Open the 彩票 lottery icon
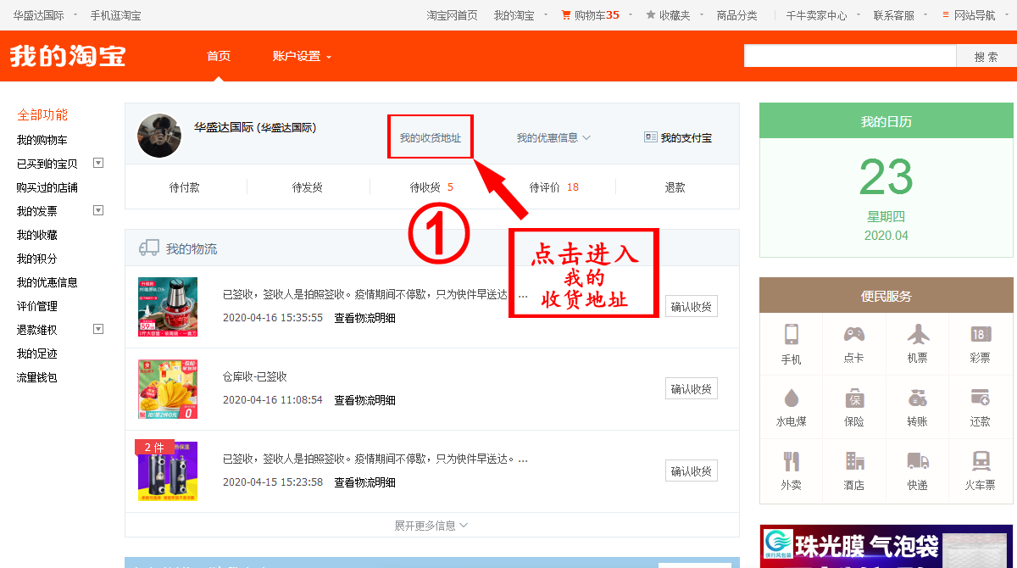 pos(981,334)
